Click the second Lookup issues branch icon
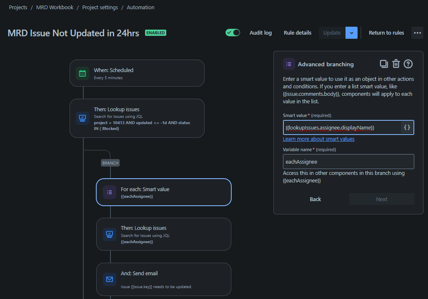The width and height of the screenshot is (428, 299). tap(109, 234)
